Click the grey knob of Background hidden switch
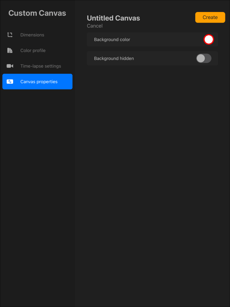230x307 pixels. pos(201,58)
